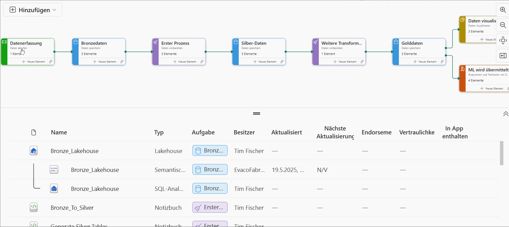The image size is (509, 227).
Task: Sort the list by Name column
Action: 59,132
